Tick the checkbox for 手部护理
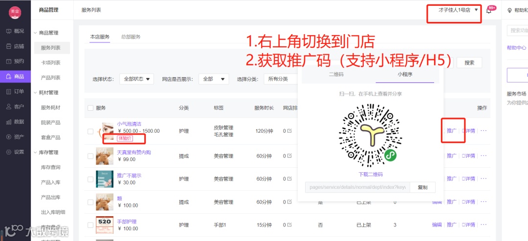This screenshot has width=528, height=241. click(90, 225)
